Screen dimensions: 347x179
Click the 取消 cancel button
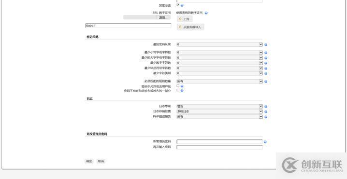(x=101, y=161)
